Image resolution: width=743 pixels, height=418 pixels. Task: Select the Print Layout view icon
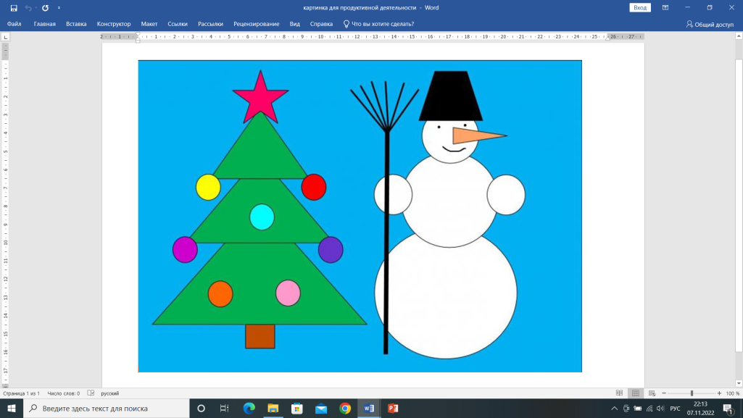pos(635,393)
